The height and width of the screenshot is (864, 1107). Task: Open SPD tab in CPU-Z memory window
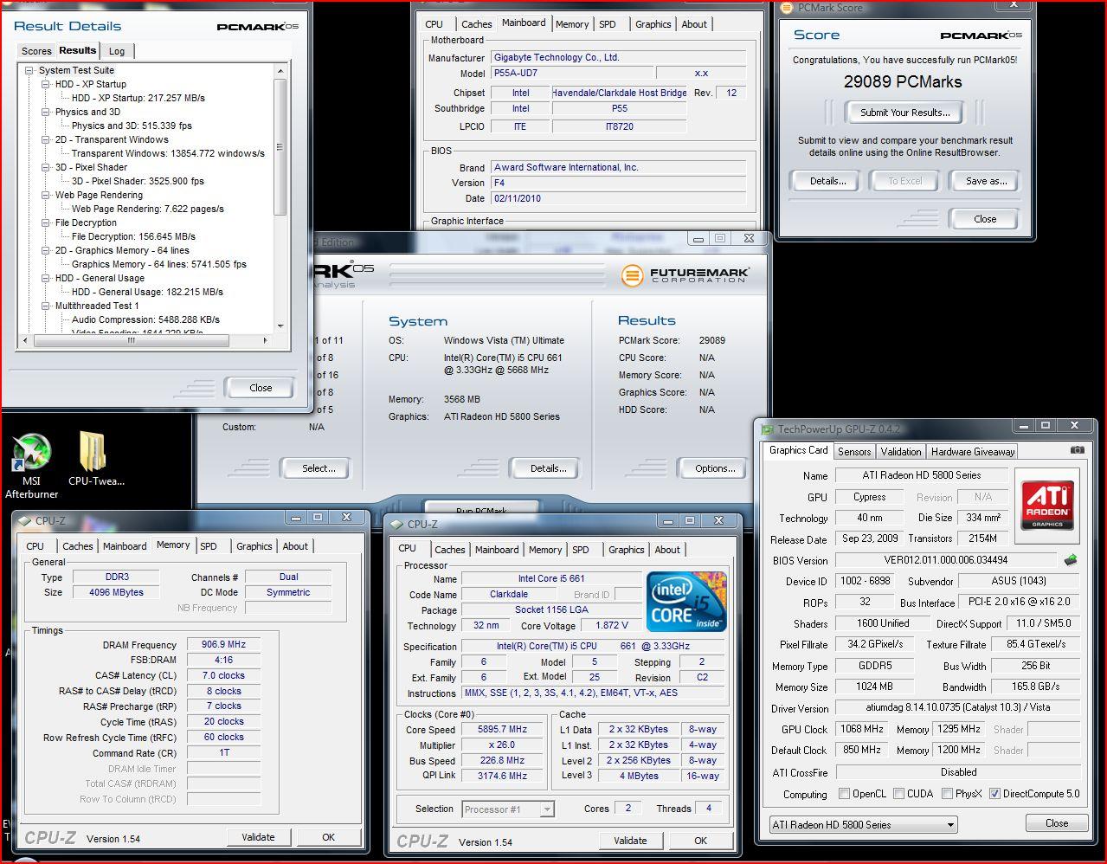[x=209, y=546]
